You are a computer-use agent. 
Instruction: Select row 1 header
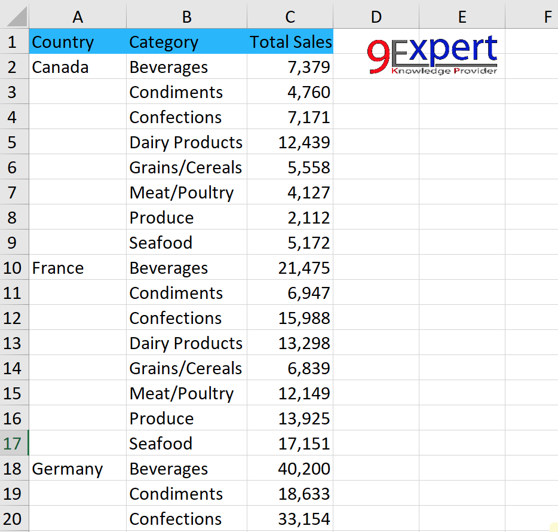tap(13, 42)
